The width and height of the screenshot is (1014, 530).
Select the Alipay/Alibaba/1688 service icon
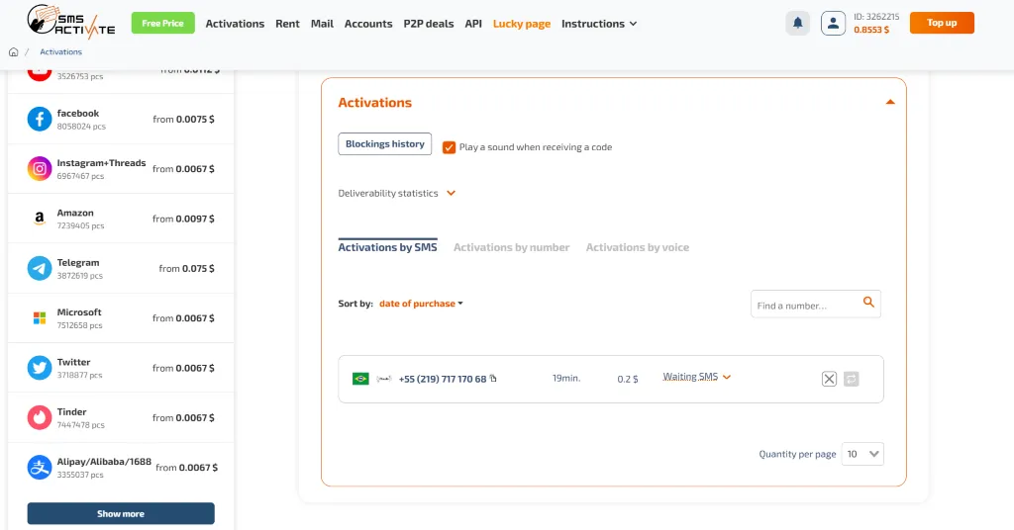40,467
